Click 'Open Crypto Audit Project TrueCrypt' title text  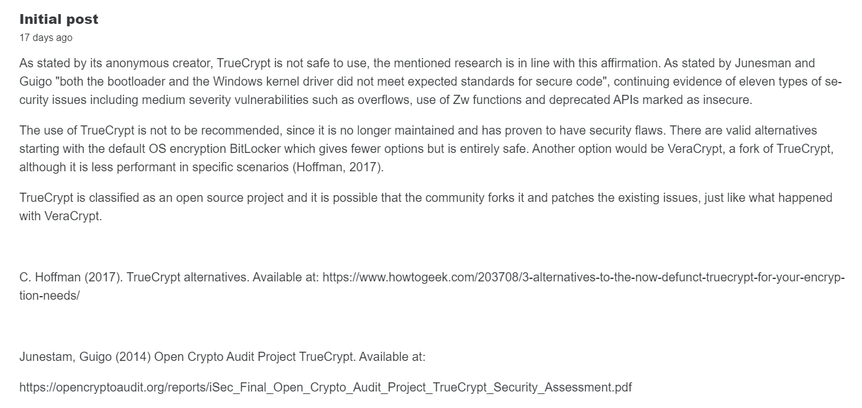click(x=254, y=357)
